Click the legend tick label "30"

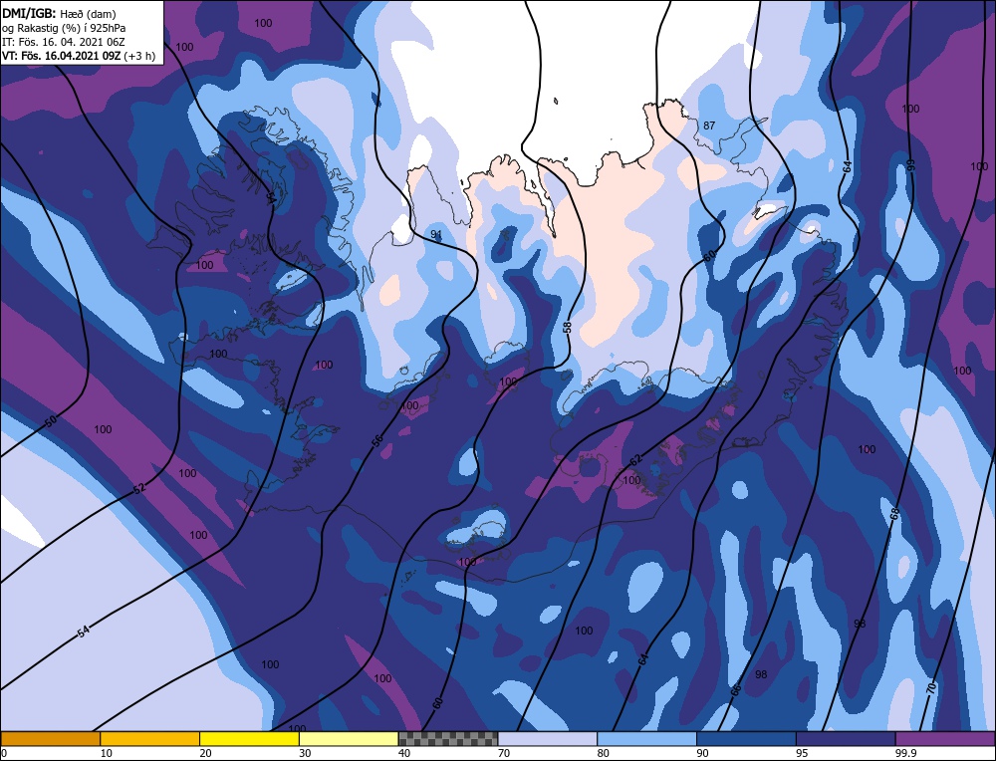pyautogui.click(x=305, y=753)
